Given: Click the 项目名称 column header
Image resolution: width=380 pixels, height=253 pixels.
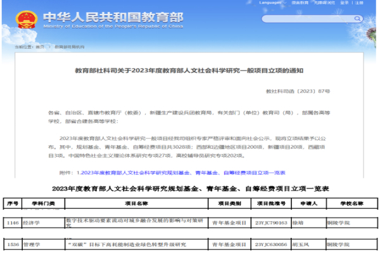Looking at the screenshot, I should pos(136,204).
